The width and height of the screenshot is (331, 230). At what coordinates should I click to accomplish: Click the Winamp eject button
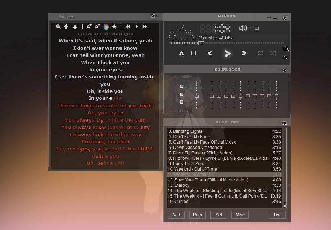(181, 53)
